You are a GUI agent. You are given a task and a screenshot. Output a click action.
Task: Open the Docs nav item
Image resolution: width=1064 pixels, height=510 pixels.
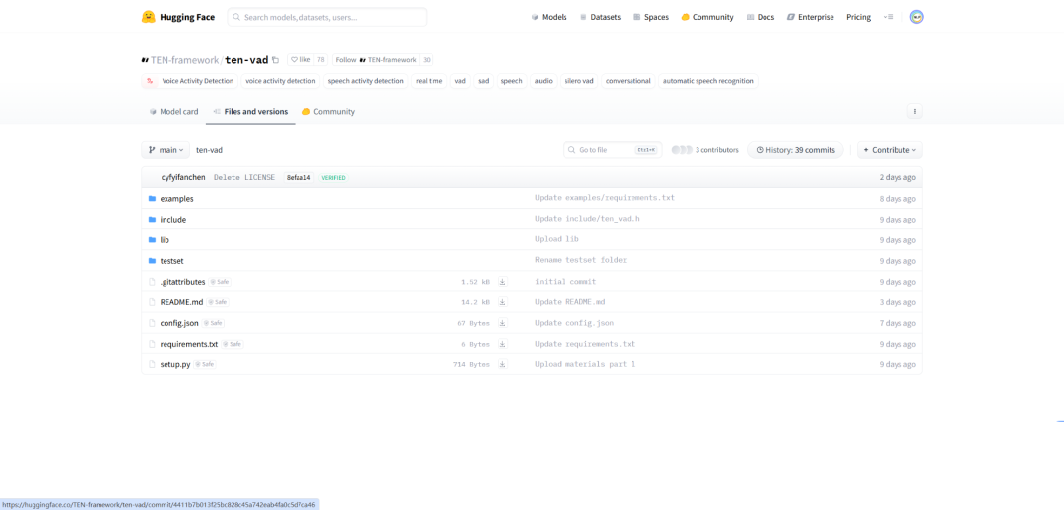pos(760,17)
